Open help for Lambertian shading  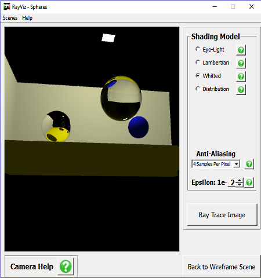tap(241, 63)
